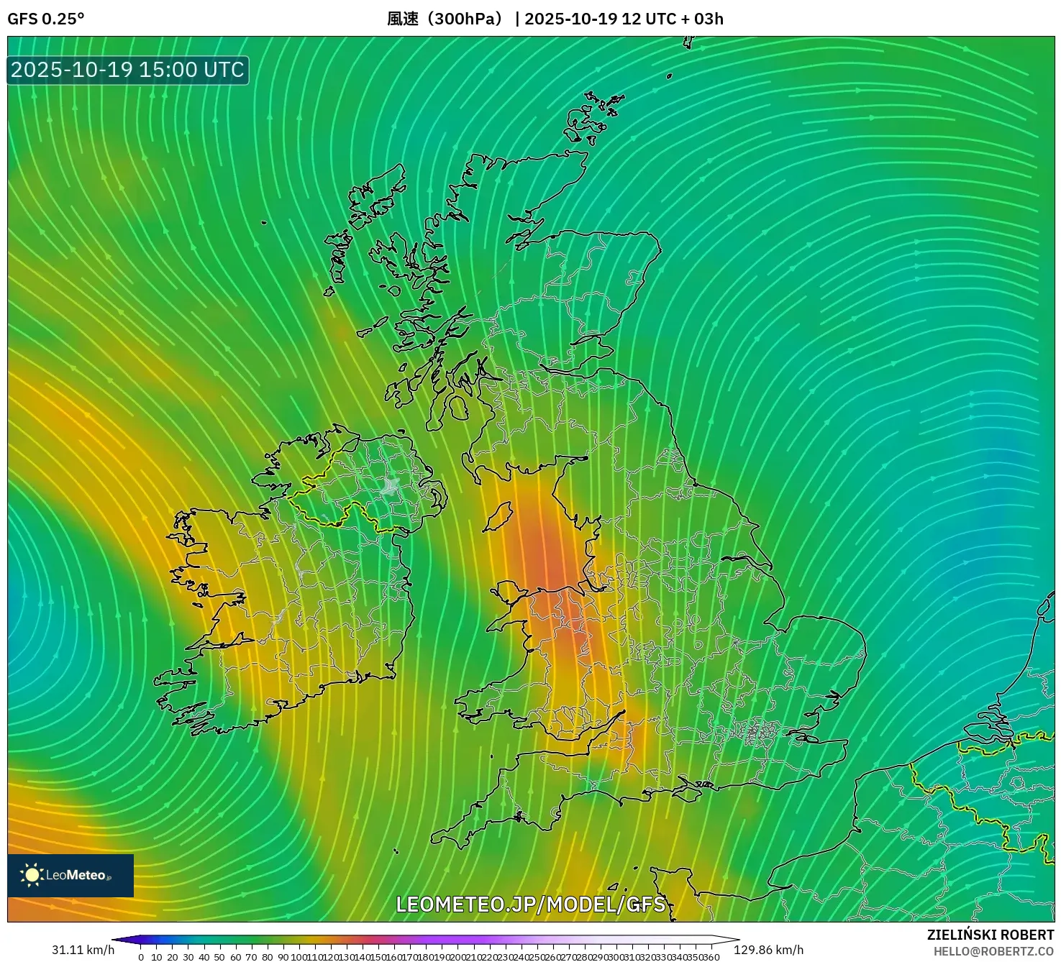Screen dimensions: 1061x962
Task: Click the 風速（300hPa） chart title
Action: click(446, 19)
